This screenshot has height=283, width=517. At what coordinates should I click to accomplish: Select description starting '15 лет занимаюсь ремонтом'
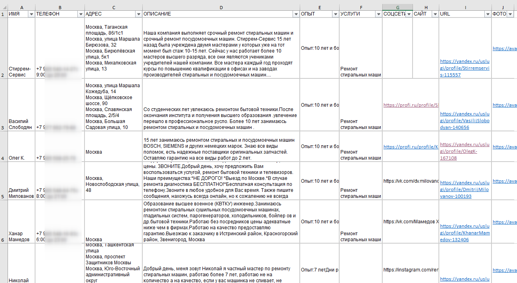(221, 146)
